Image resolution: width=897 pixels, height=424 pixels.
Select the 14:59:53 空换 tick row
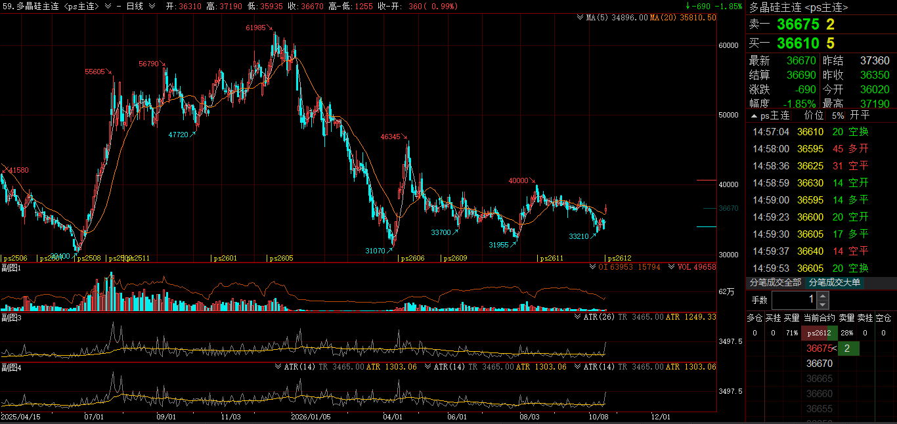coord(821,268)
